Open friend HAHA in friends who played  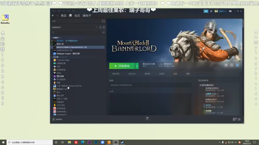tap(208, 105)
